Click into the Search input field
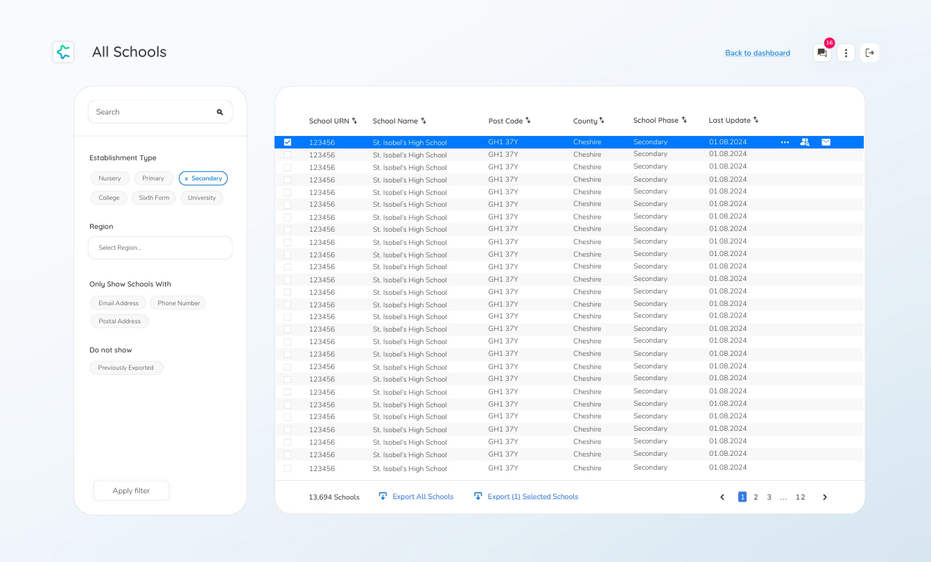931x562 pixels. tap(153, 112)
